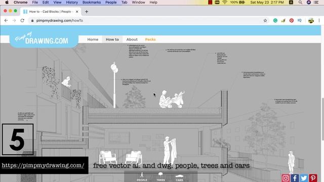Click the keyboard input source icon

[x=291, y=2]
